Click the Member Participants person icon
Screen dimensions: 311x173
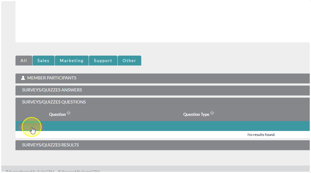(x=23, y=78)
